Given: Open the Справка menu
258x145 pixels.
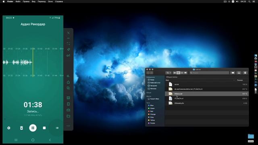Looking at the screenshot, I should (x=59, y=2).
